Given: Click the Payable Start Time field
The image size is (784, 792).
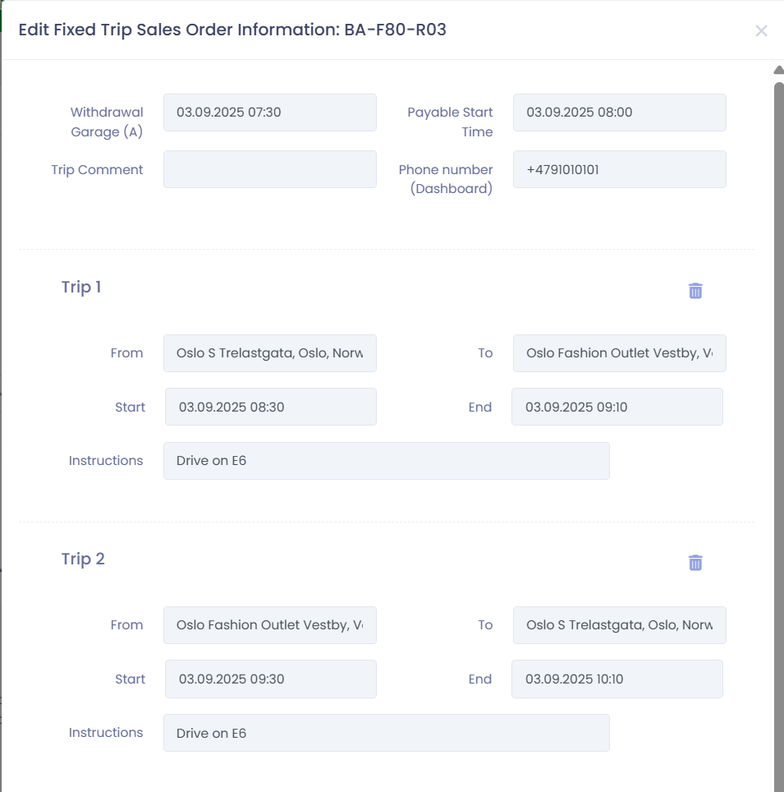Looking at the screenshot, I should [x=619, y=113].
